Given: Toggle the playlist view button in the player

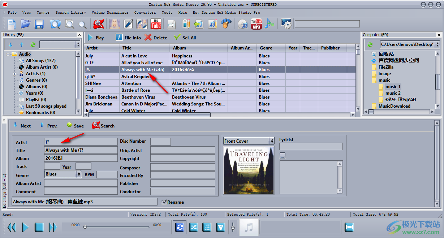Looking at the screenshot, I should (x=207, y=227).
